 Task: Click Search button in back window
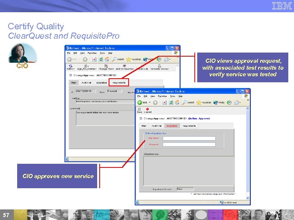click(x=118, y=59)
